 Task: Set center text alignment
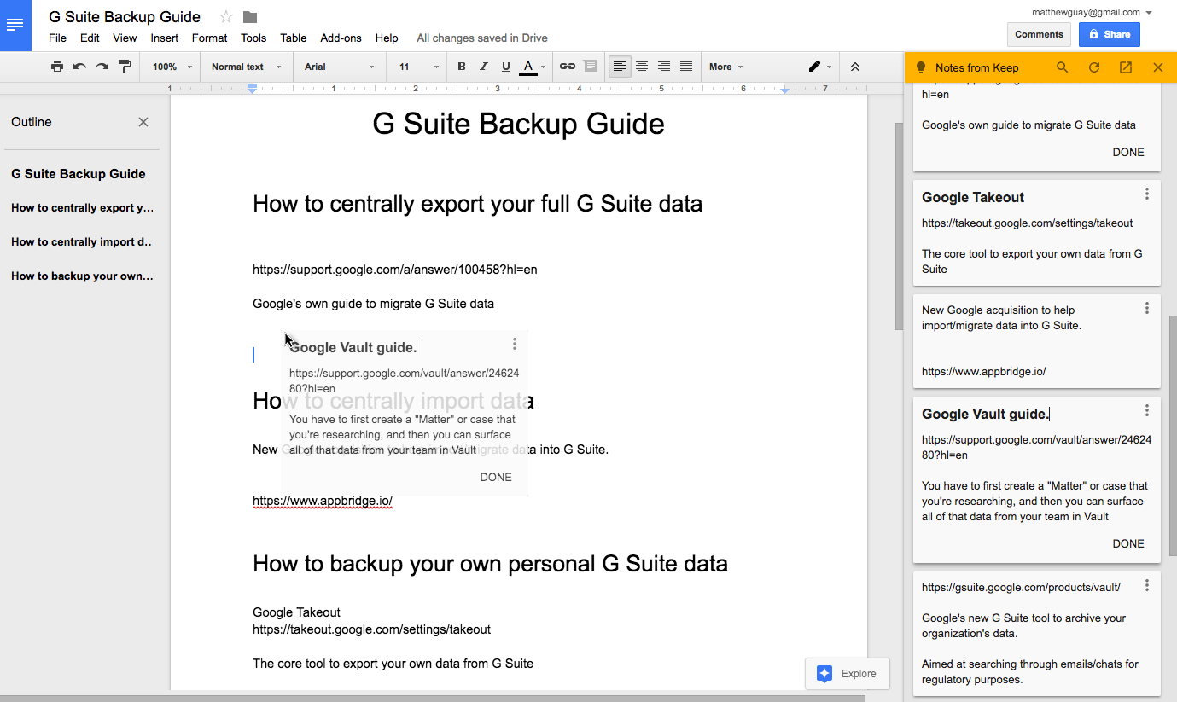[642, 67]
